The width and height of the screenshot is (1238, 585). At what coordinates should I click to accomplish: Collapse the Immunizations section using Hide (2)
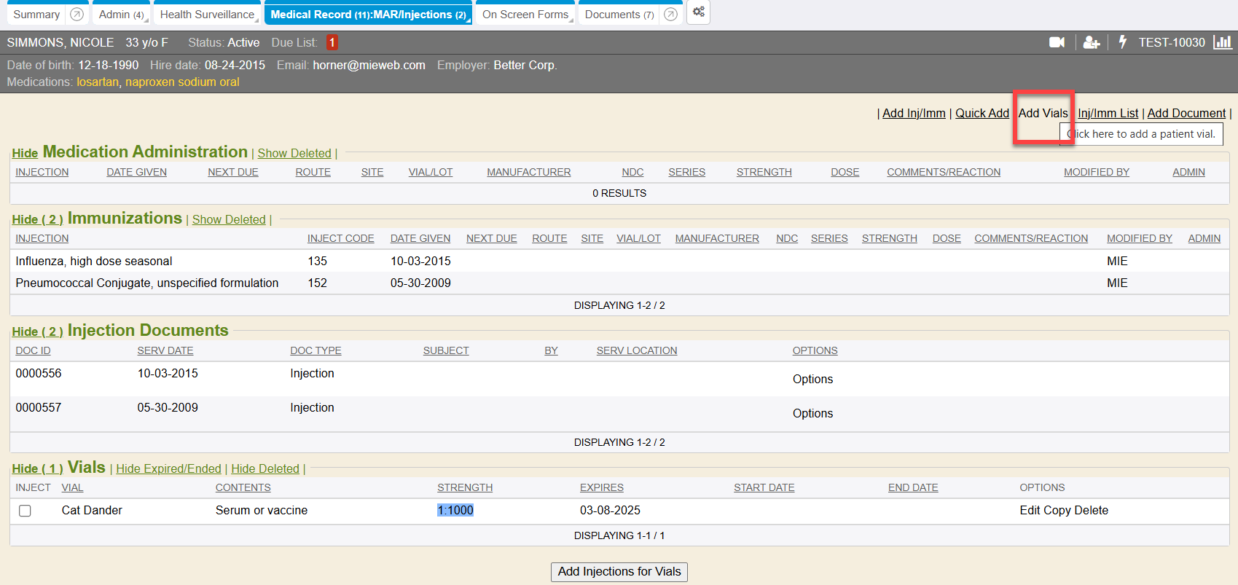point(37,219)
